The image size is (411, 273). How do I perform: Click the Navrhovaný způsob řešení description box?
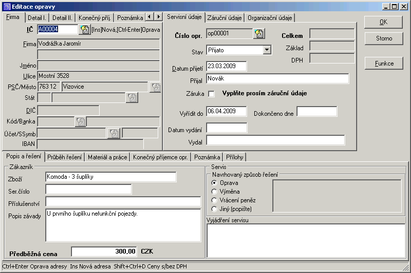(x=337, y=196)
